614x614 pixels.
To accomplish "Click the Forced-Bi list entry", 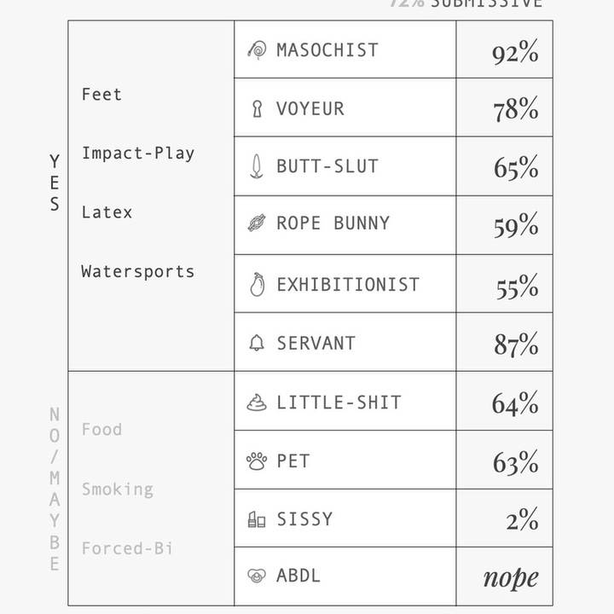I will tap(127, 548).
